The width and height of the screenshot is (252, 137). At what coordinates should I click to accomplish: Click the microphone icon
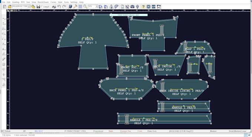pyautogui.click(x=137, y=7)
